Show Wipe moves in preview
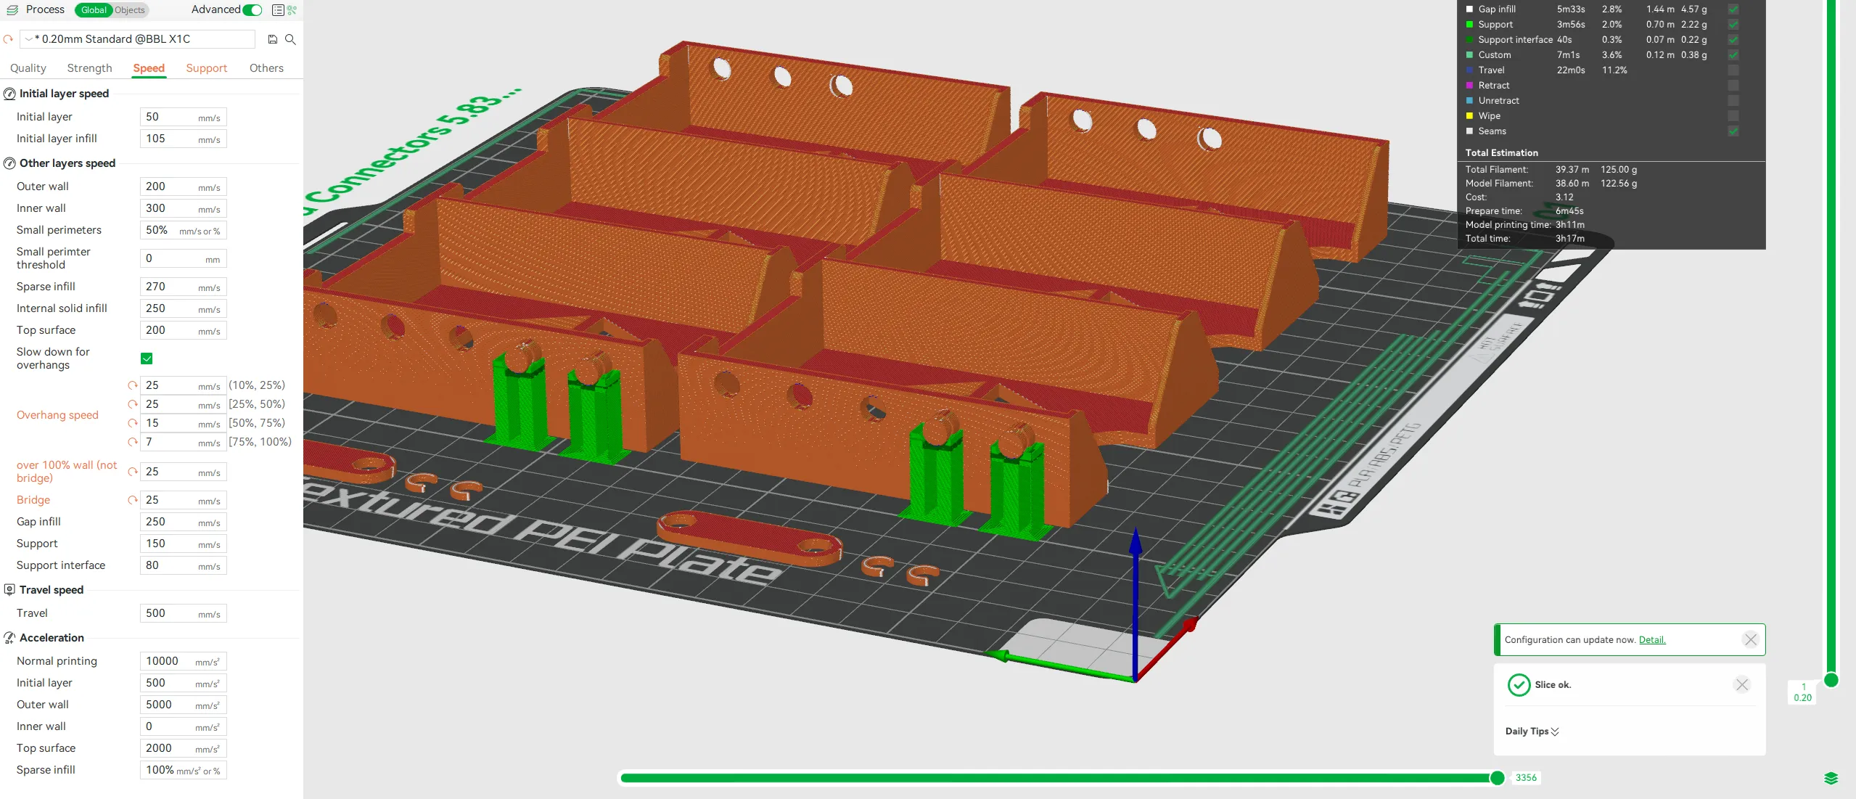Viewport: 1856px width, 799px height. pos(1733,116)
